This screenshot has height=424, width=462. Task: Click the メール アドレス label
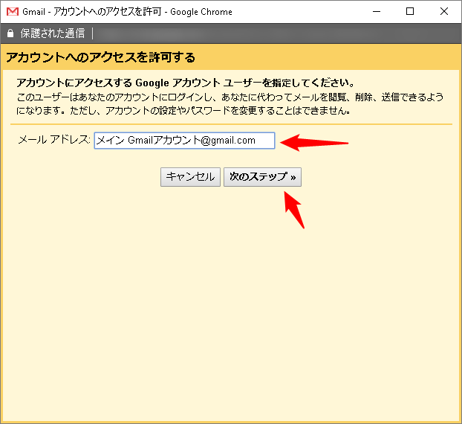click(54, 140)
